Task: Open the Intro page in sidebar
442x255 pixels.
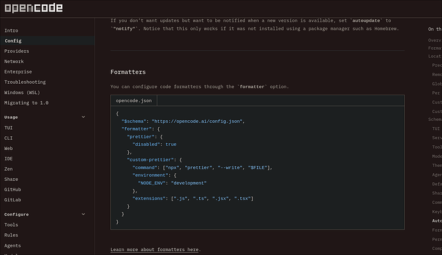Action: (12, 31)
